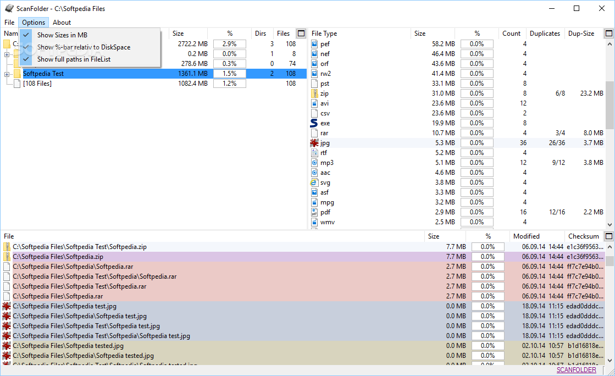Expand the Softpedia Test tree node
This screenshot has width=615, height=376.
pyautogui.click(x=7, y=74)
